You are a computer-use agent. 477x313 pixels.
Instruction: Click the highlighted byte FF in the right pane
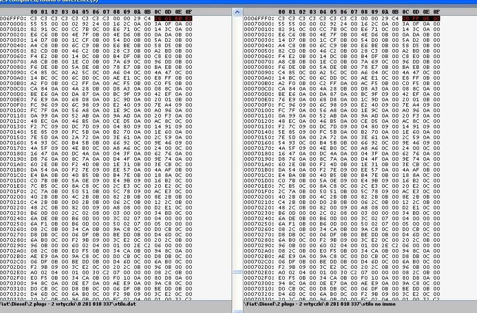(416, 18)
